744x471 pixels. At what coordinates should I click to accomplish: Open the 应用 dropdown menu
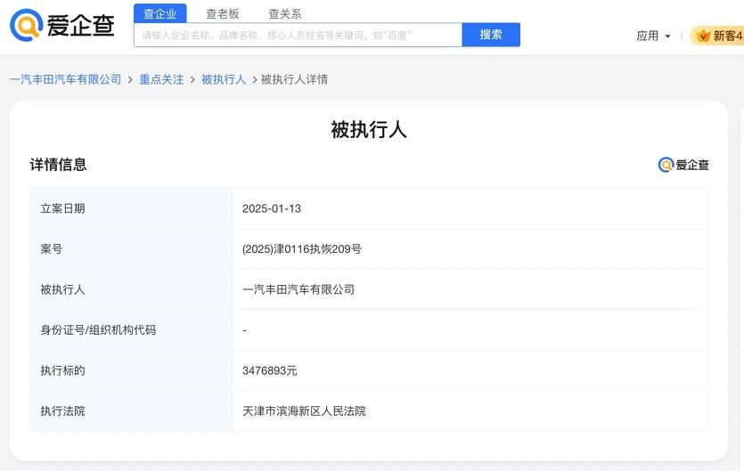click(x=653, y=36)
